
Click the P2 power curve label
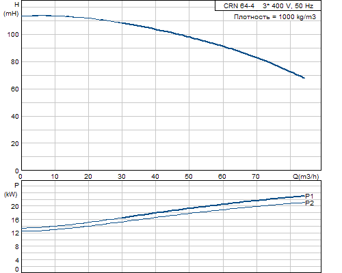pos(309,203)
